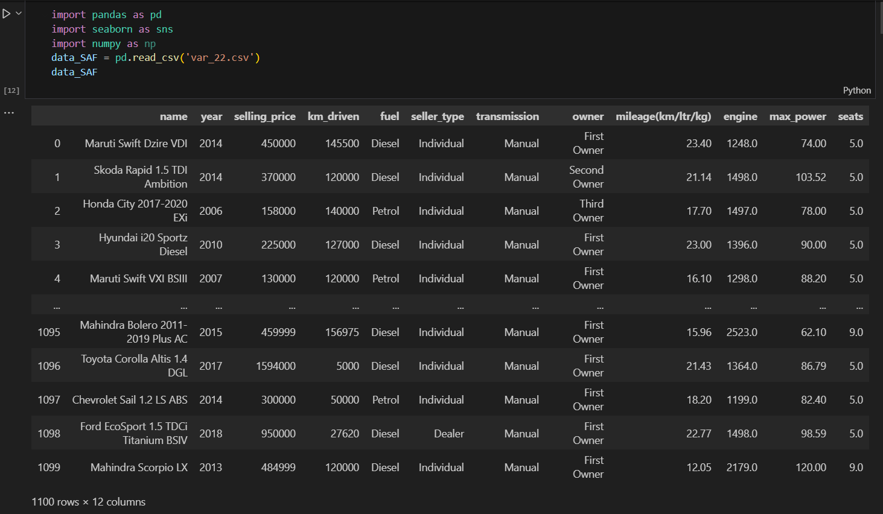
Task: Click max_power value 120.00
Action: 811,468
